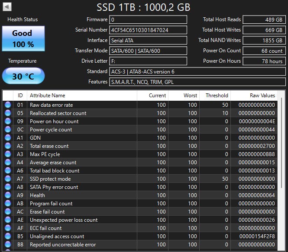Screen dimensions: 288x252
Task: Click the status orb for Unexpected power loss count
Action: pos(8,220)
